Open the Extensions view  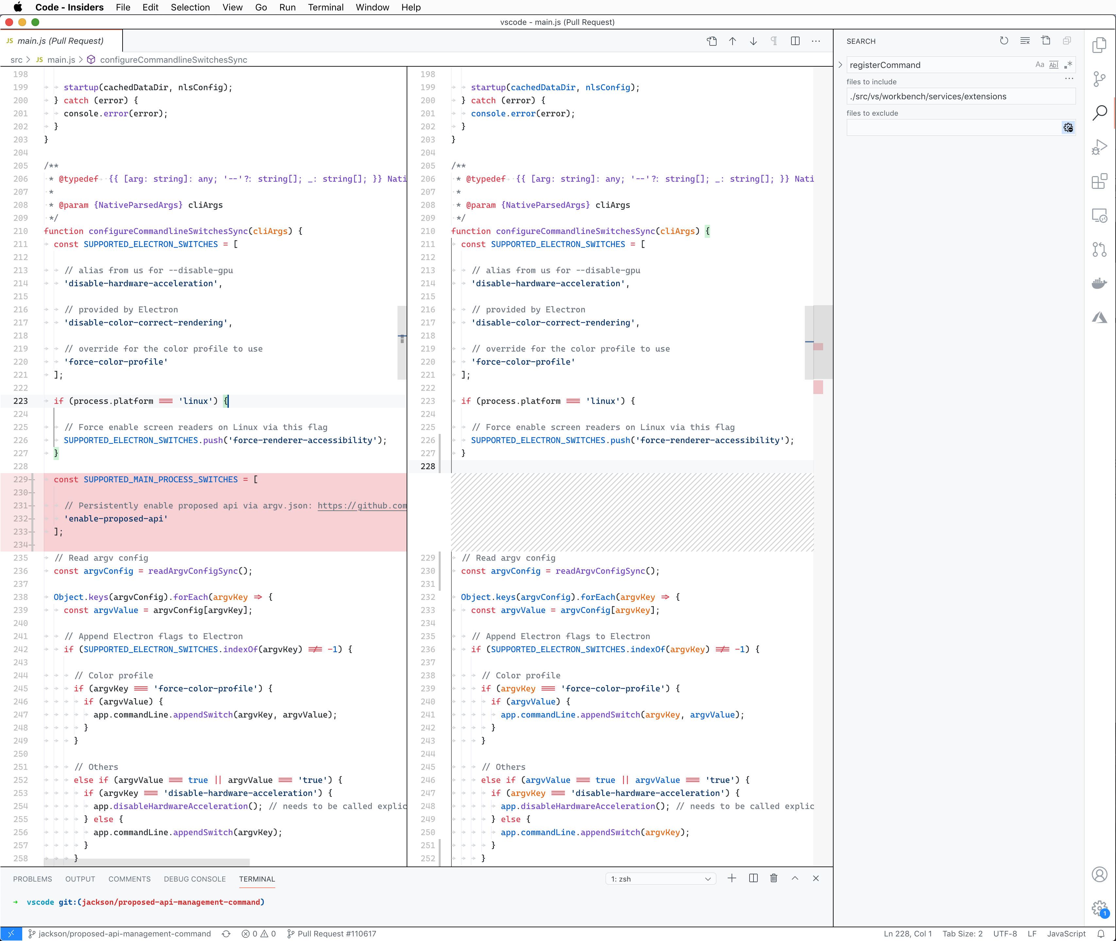pos(1099,181)
